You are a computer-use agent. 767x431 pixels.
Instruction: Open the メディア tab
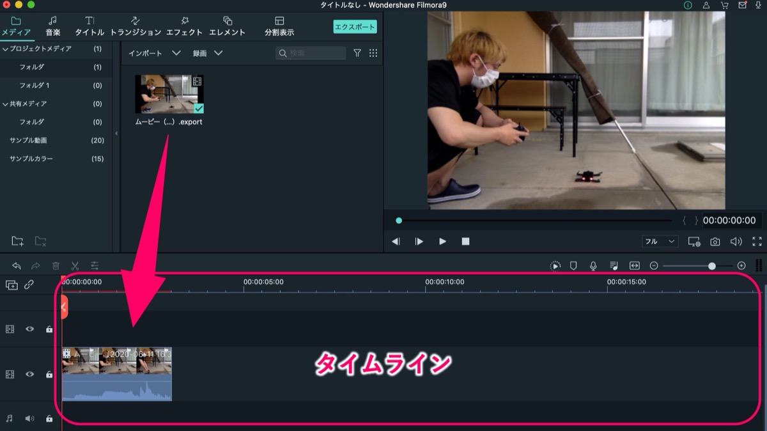click(16, 26)
